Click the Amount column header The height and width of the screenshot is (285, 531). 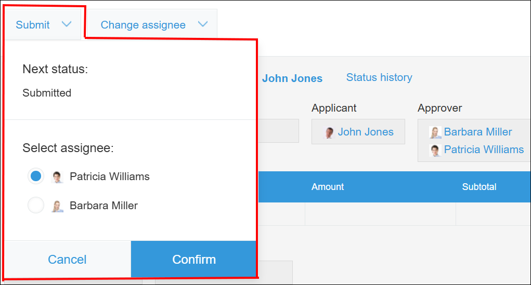click(x=328, y=187)
